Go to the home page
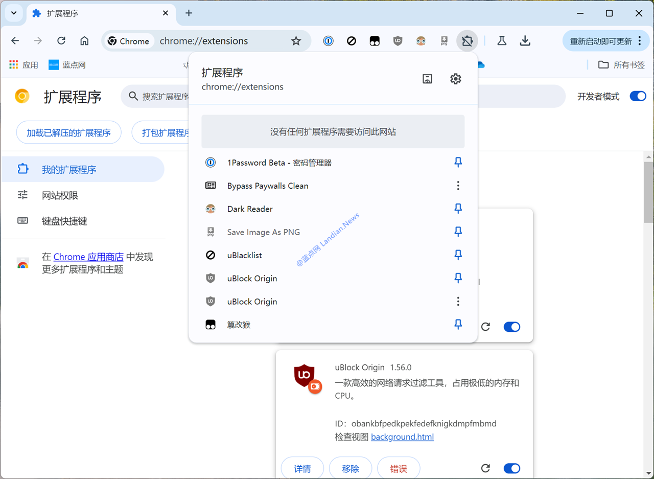The image size is (654, 479). [x=84, y=41]
